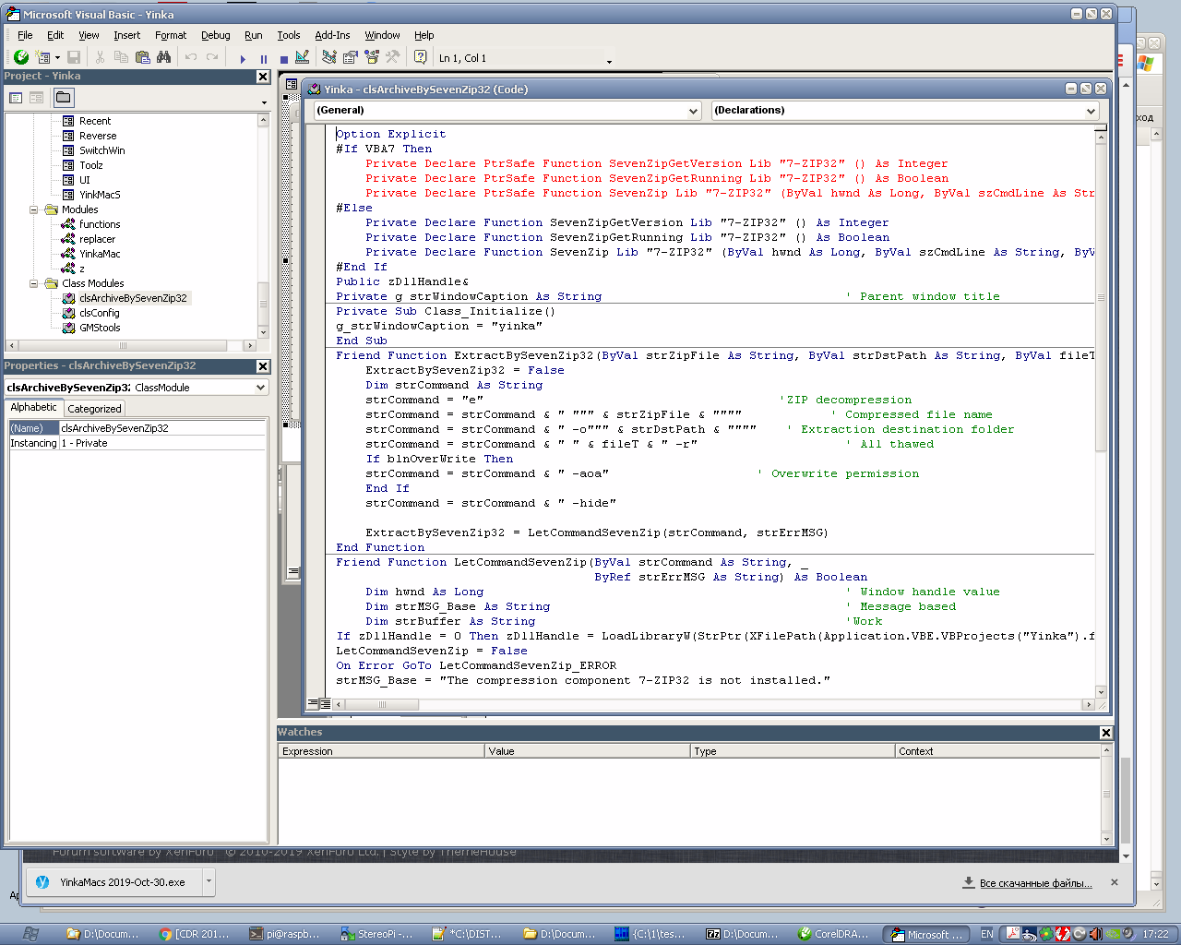This screenshot has height=945, width=1181.
Task: Click the Paste clipboard icon
Action: [x=142, y=57]
